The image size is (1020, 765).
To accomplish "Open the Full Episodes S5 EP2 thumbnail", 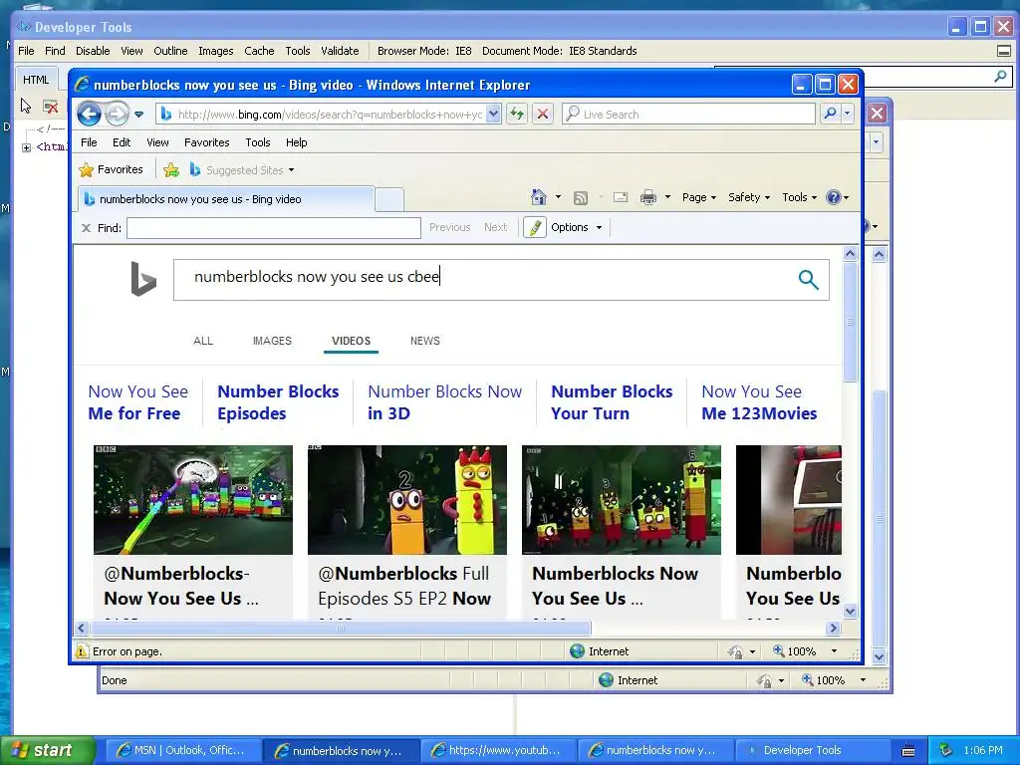I will 407,500.
